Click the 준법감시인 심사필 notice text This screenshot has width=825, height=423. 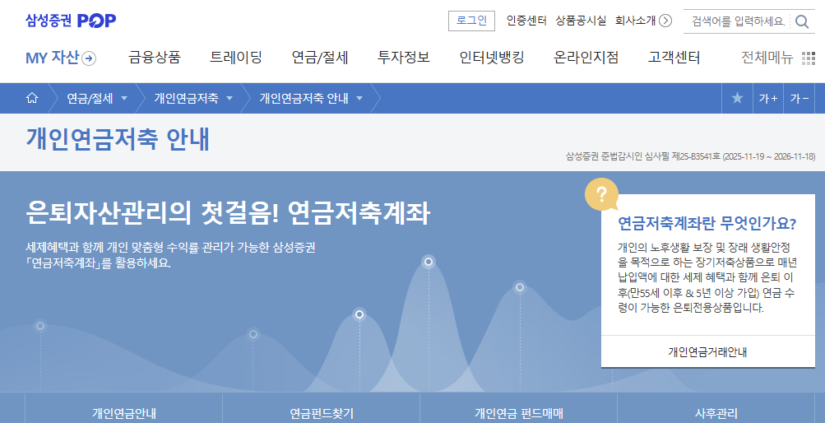click(x=690, y=157)
